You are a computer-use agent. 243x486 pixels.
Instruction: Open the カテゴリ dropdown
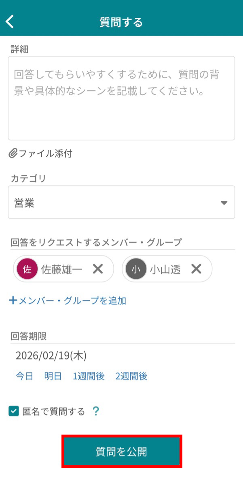(121, 202)
